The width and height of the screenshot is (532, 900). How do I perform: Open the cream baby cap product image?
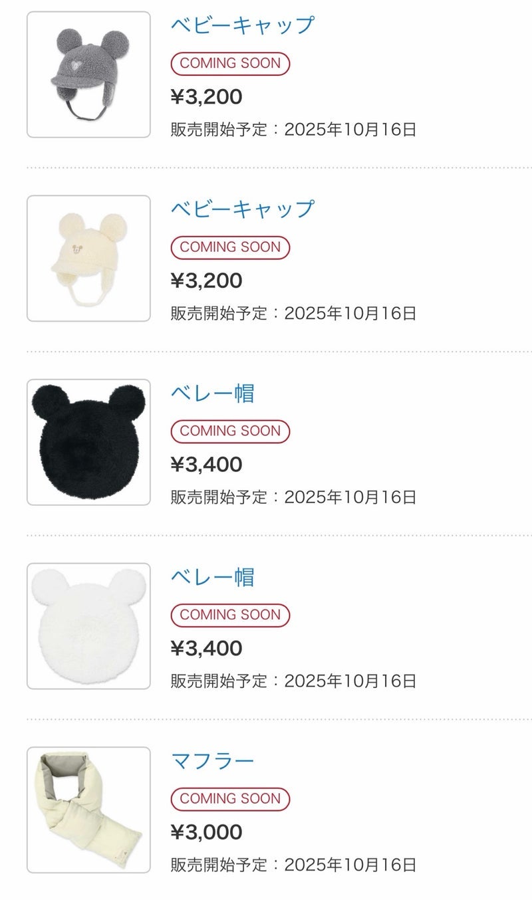(88, 258)
